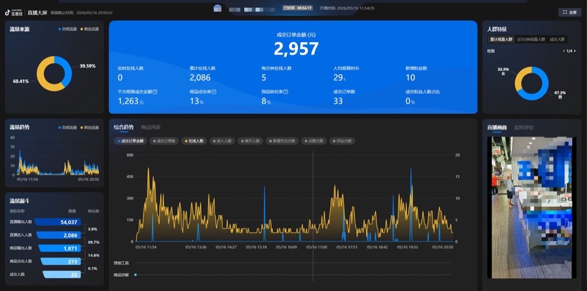The image size is (587, 291).
Task: Click the 流量来源 donut chart
Action: click(x=54, y=74)
